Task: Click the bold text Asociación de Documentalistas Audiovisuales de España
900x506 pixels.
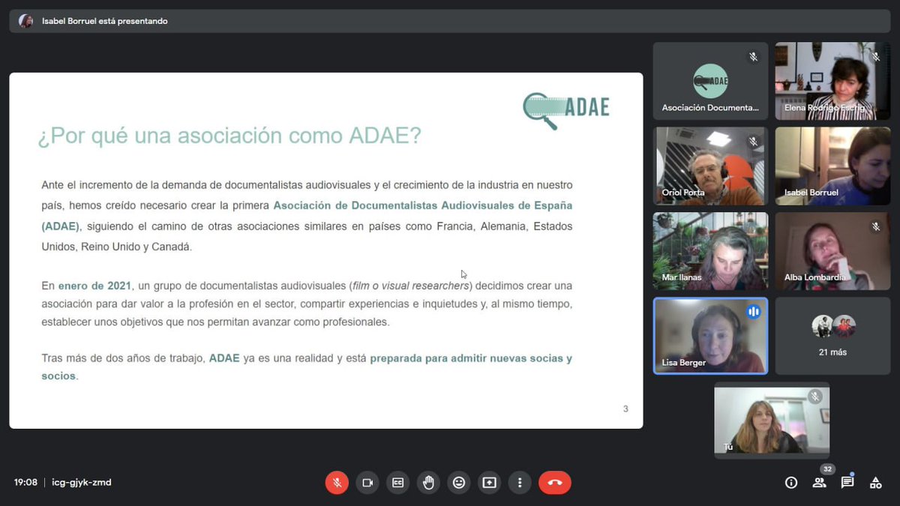Action: click(422, 205)
